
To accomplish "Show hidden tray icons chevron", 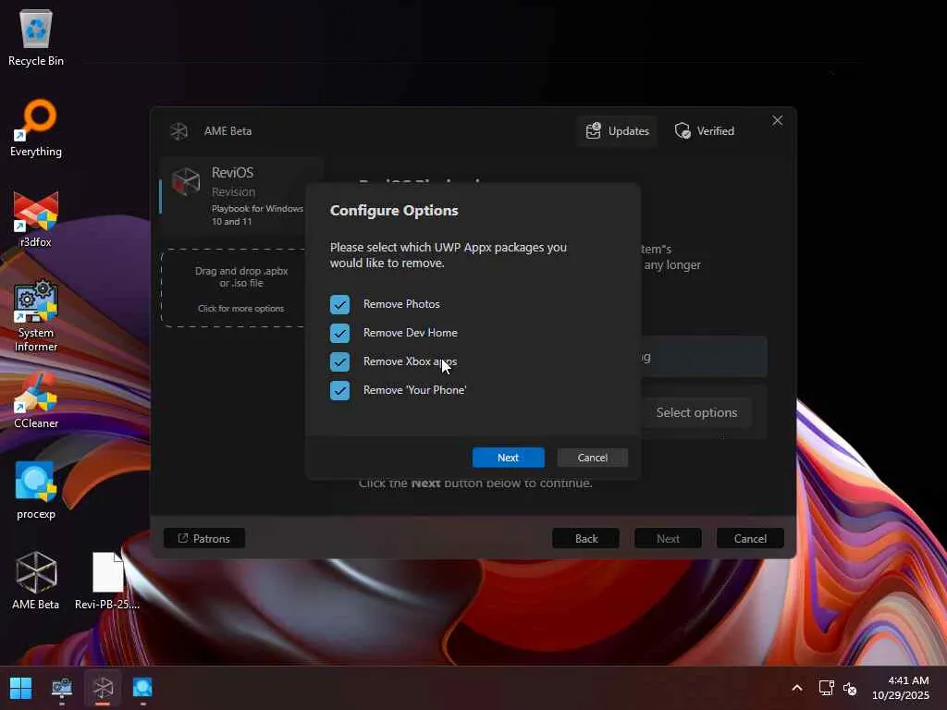I will 797,688.
